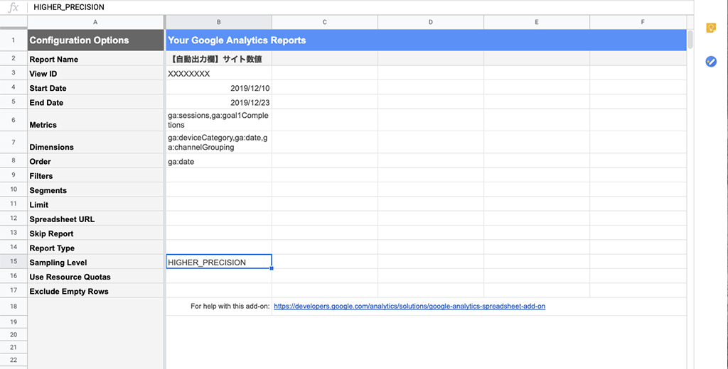Select column A header
The image size is (728, 369).
click(x=96, y=22)
